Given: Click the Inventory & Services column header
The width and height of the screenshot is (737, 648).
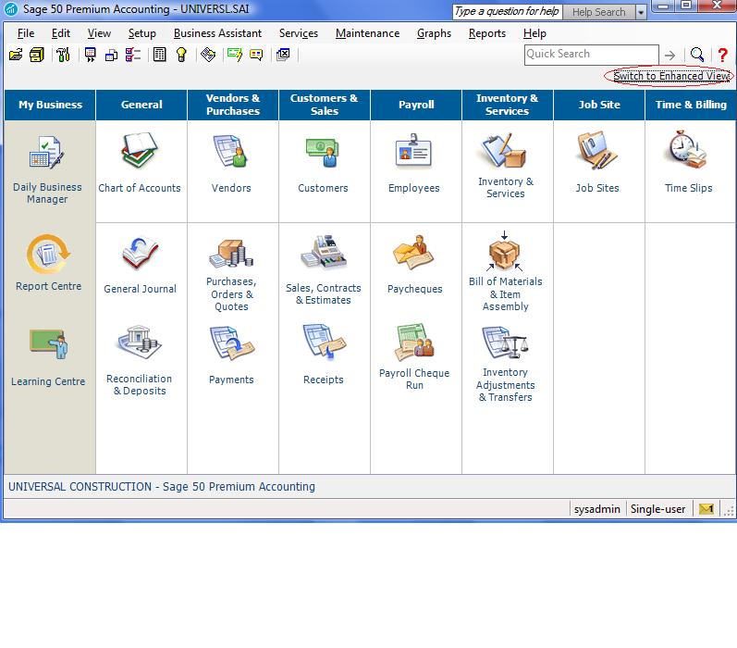Looking at the screenshot, I should point(507,105).
